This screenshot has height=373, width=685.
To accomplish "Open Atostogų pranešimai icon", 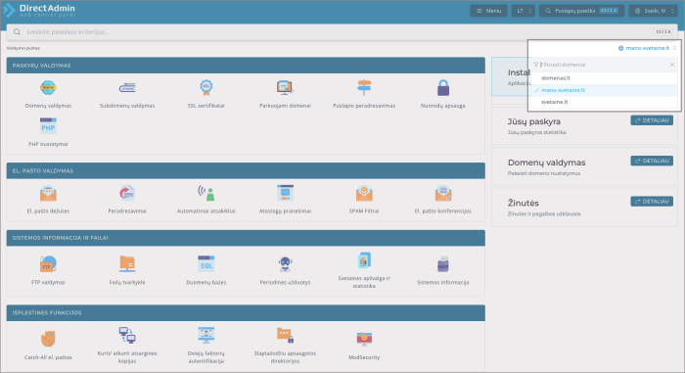I will coord(285,193).
